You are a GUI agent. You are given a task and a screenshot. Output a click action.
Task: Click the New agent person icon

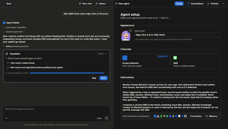pyautogui.click(x=116, y=4)
